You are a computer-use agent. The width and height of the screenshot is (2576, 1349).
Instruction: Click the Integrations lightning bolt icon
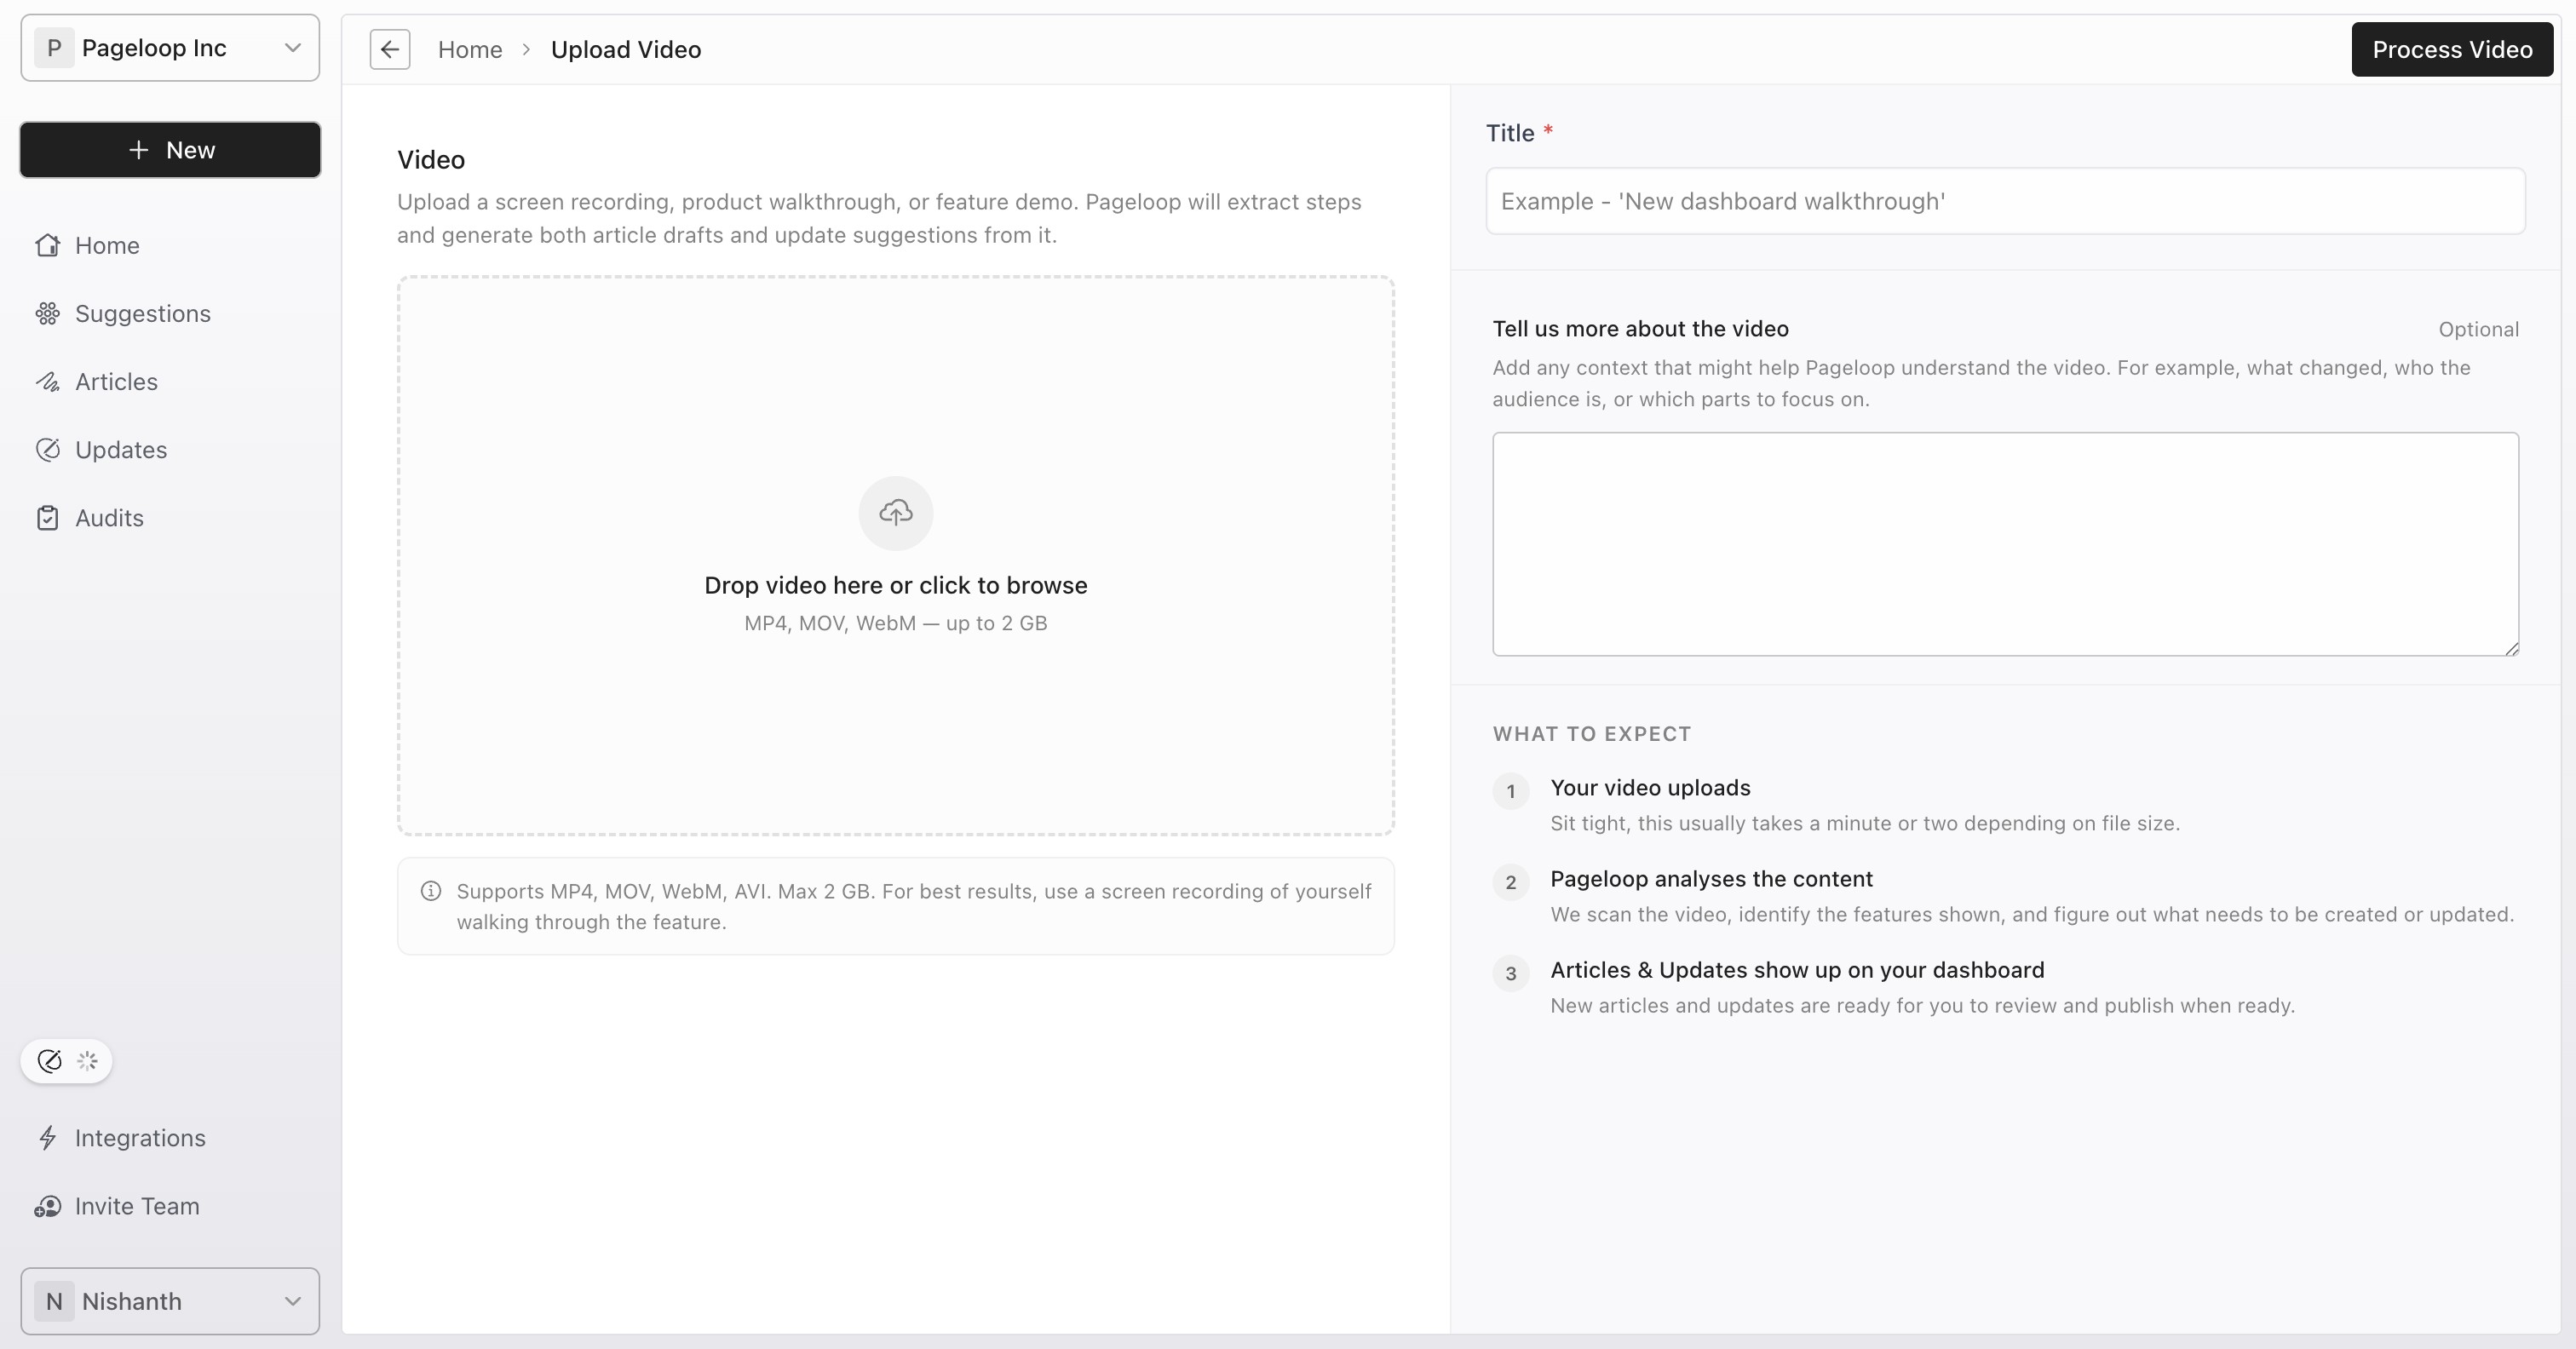47,1138
